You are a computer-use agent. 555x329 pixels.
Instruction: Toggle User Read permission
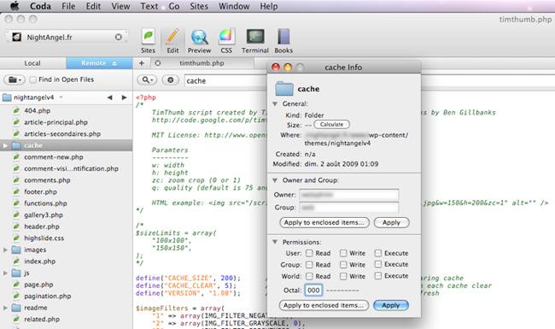coord(309,253)
